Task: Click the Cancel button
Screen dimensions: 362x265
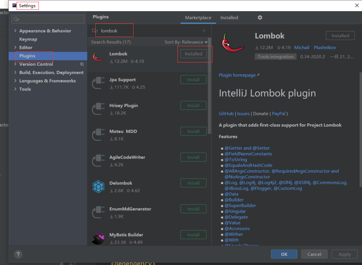Action: (314, 254)
